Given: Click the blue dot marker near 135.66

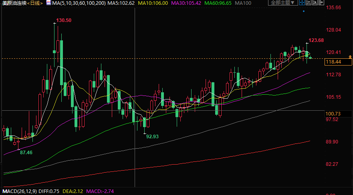Looking at the screenshot, I should 304,11.
